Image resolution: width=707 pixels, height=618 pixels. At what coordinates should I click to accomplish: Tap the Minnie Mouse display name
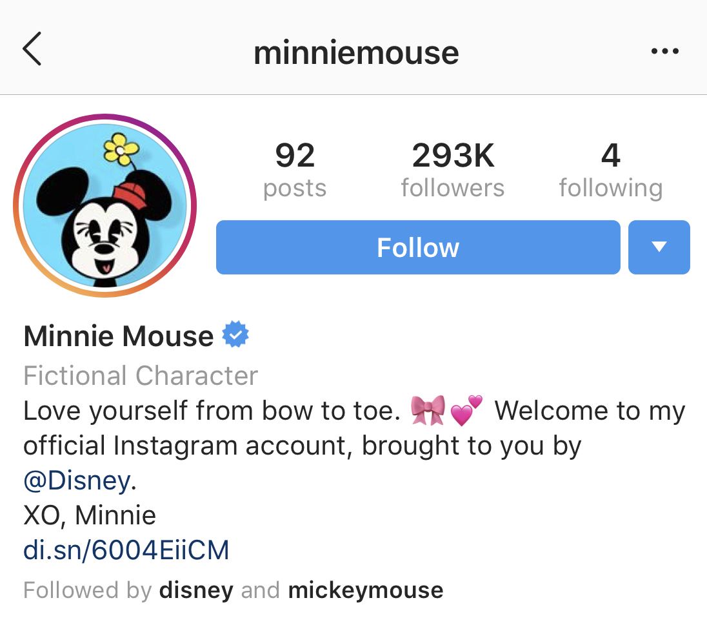point(119,336)
